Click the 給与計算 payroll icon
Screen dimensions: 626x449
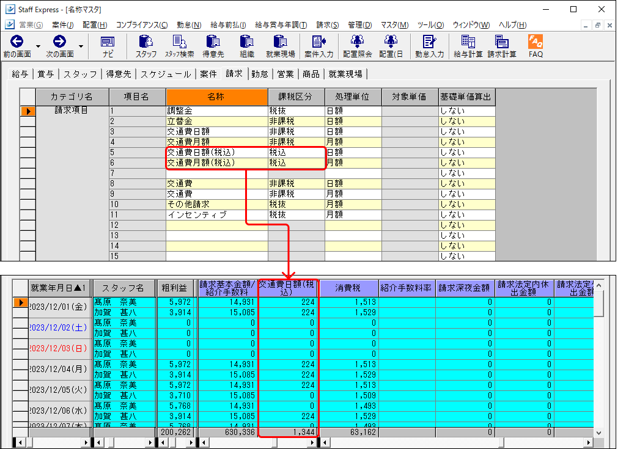[468, 46]
